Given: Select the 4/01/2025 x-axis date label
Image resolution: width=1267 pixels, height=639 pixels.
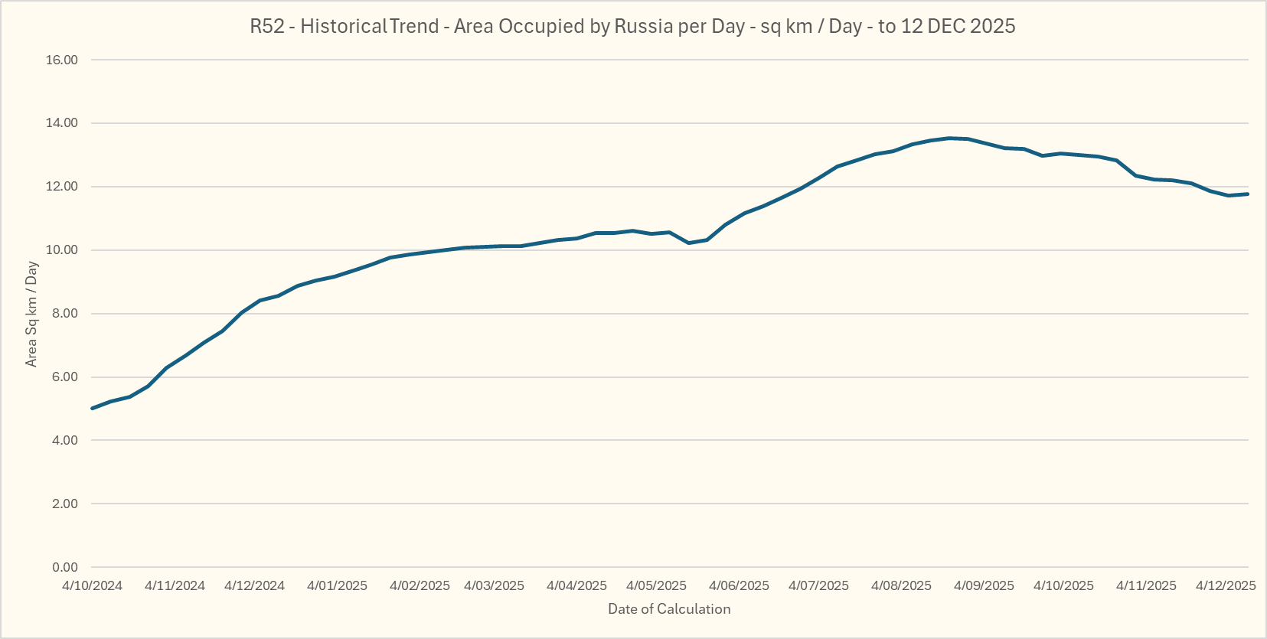Looking at the screenshot, I should point(337,585).
